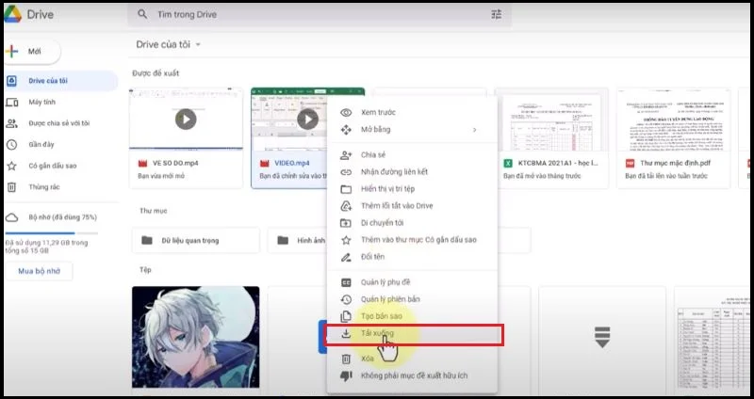Choose "Không phải mục đề xuất hữu ích"
This screenshot has width=754, height=399.
click(412, 375)
